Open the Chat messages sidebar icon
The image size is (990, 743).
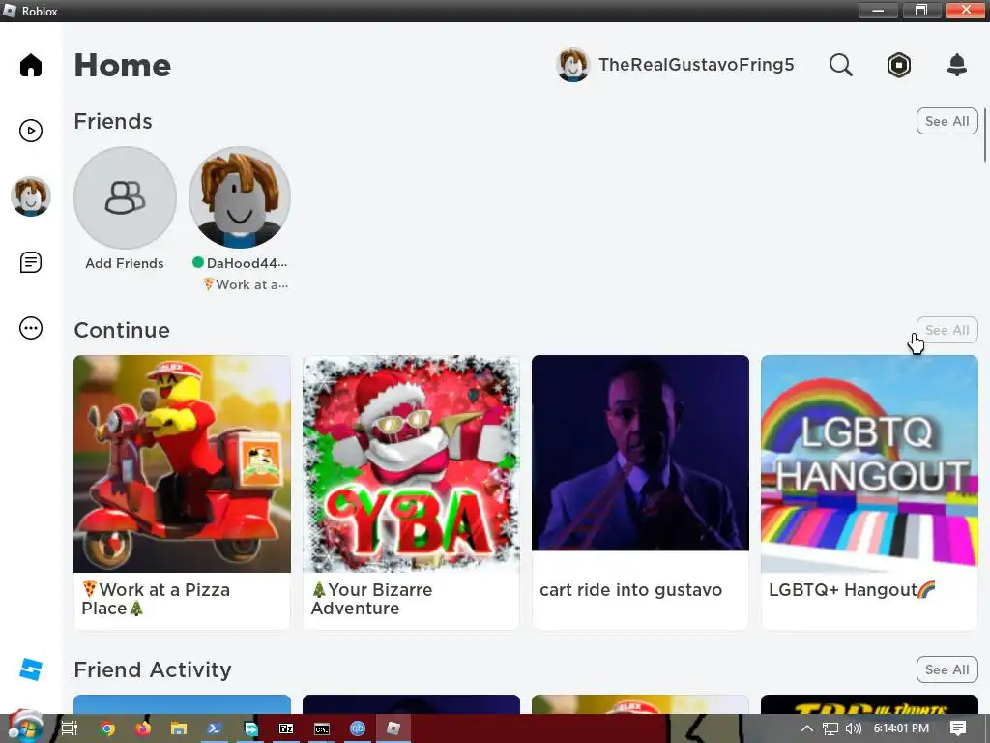(30, 262)
